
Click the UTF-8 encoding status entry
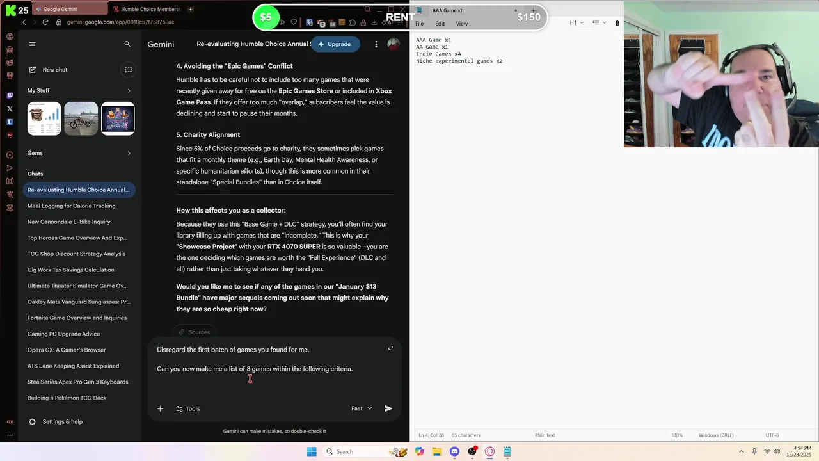(772, 435)
